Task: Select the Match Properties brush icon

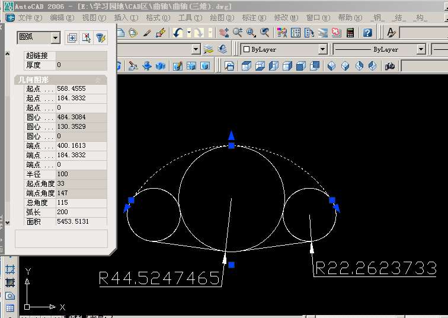Action: 147,33
